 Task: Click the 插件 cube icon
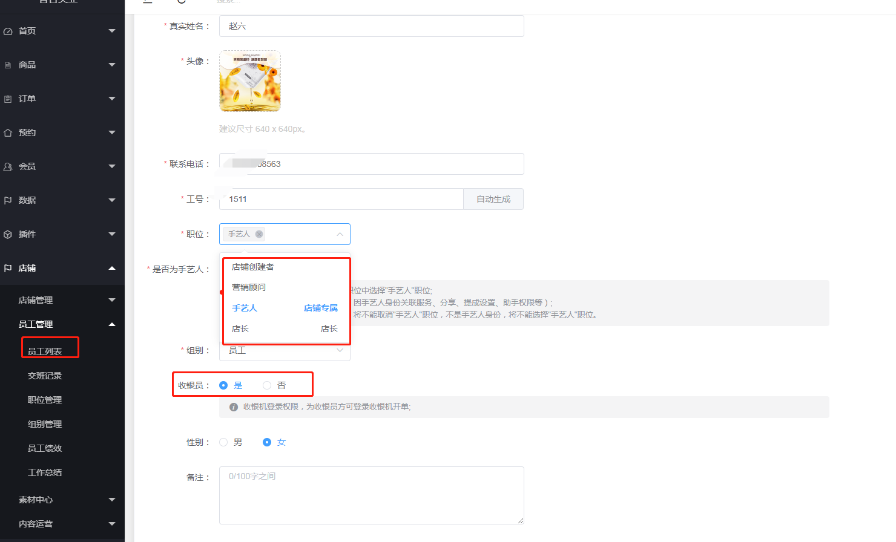click(x=8, y=234)
